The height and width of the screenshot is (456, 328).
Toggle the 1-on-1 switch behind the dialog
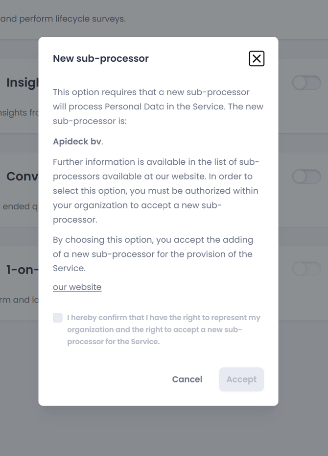[x=306, y=269]
